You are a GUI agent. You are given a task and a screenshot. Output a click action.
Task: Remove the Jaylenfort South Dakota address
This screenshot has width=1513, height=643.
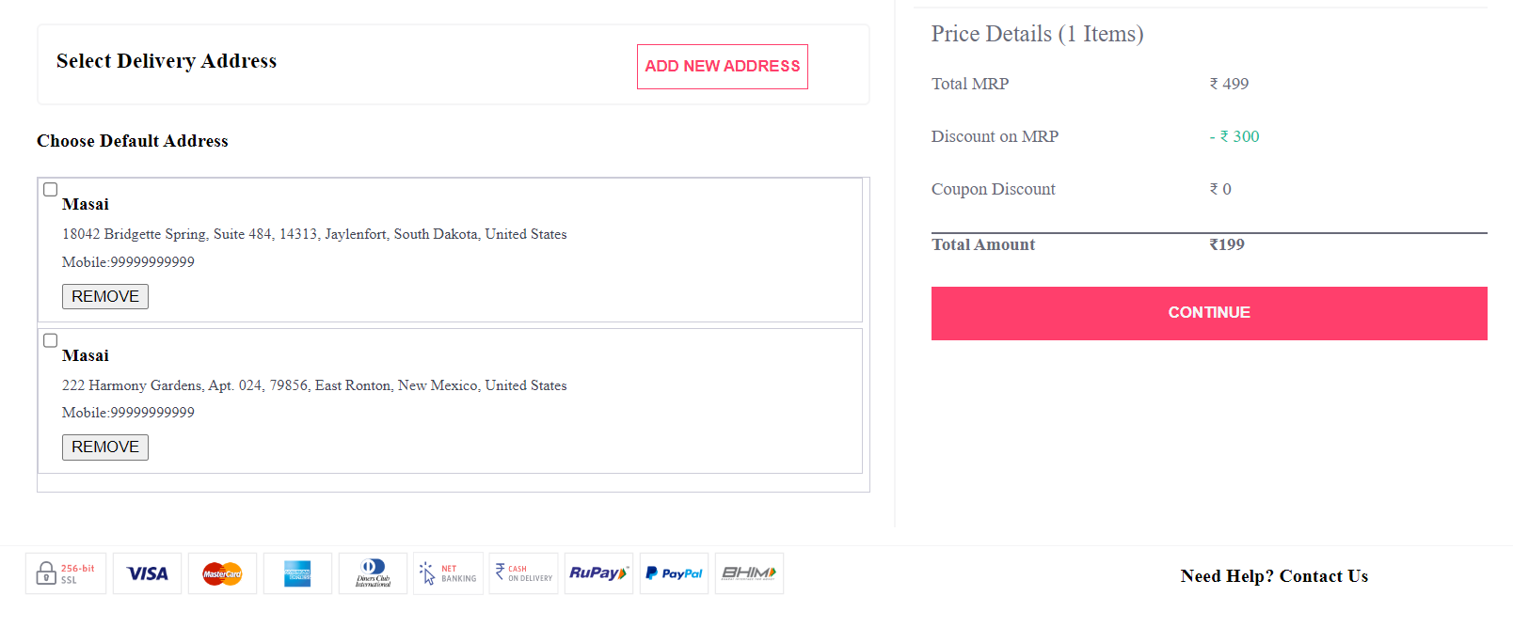pos(104,296)
